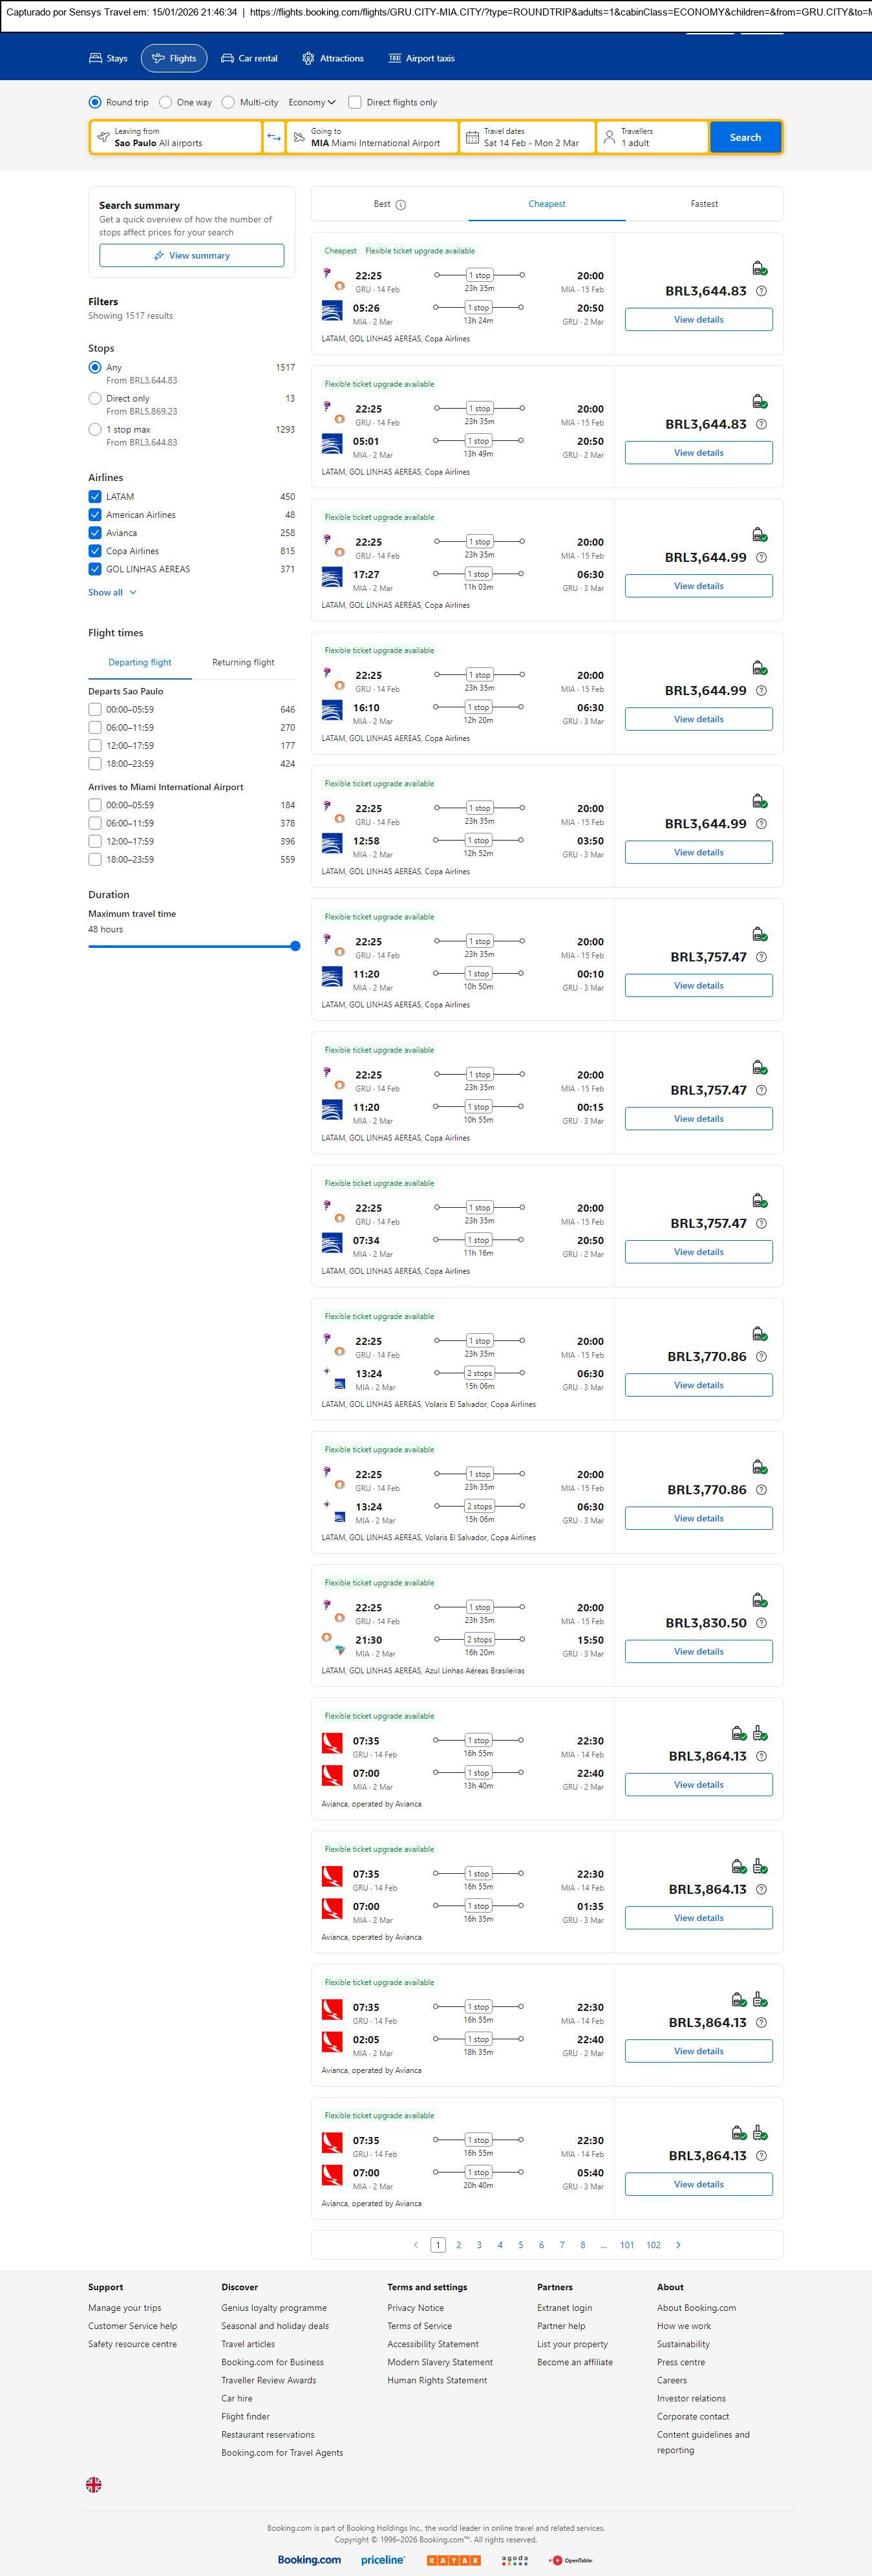Click the UK flag language icon in footer

tap(94, 2484)
